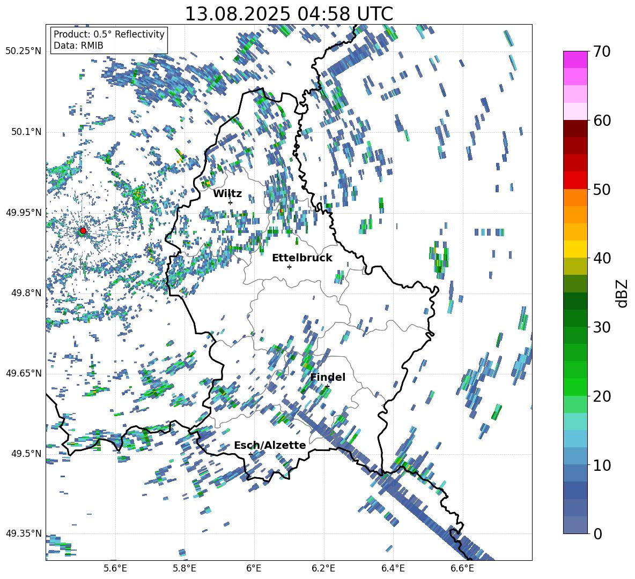Click the 5.8°E longitude label
The height and width of the screenshot is (579, 635).
point(184,568)
